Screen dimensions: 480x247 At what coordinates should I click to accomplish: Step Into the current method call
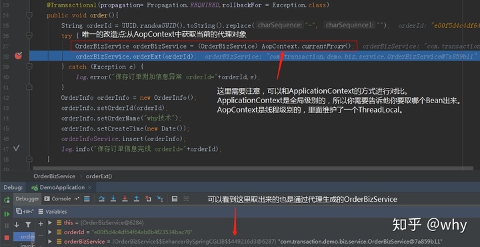[x=113, y=199]
